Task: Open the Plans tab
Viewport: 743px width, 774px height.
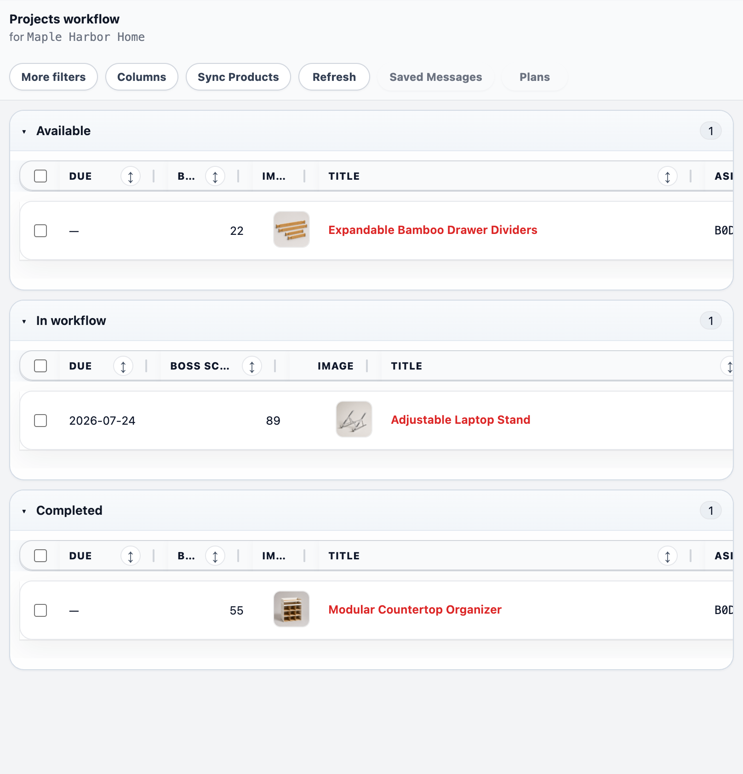Action: [x=535, y=77]
